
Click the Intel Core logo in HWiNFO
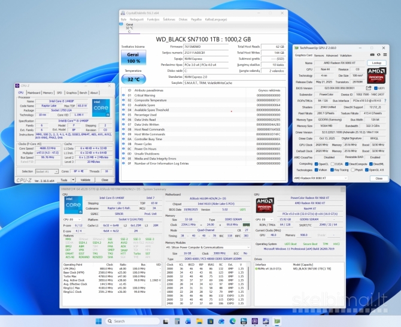pyautogui.click(x=74, y=205)
